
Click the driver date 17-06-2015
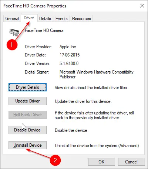(70, 55)
